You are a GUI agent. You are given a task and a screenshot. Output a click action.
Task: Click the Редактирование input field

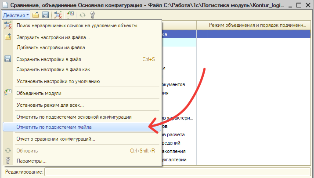(x=176, y=172)
